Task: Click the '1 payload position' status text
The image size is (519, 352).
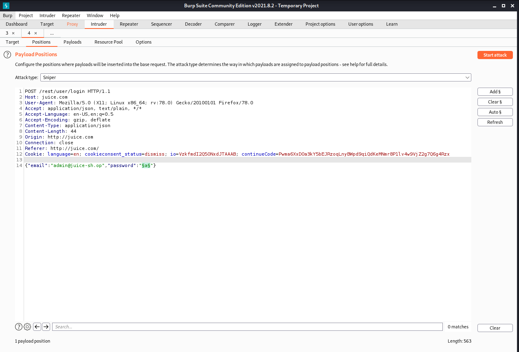Action: [x=33, y=341]
